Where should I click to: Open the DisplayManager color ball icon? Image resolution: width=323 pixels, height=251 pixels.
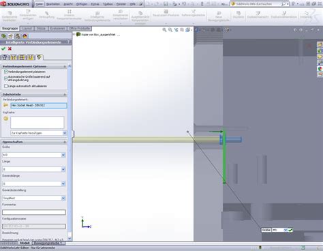click(25, 36)
